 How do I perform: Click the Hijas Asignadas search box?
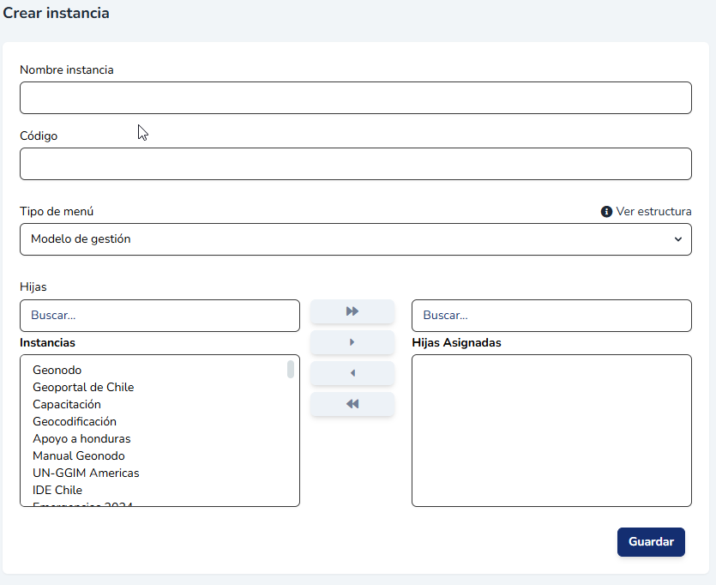(x=551, y=316)
